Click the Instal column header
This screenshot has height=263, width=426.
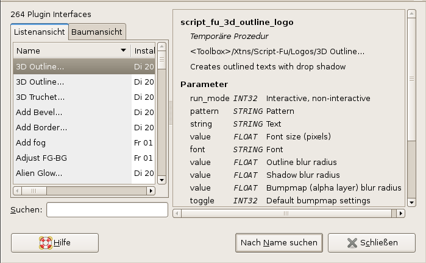[143, 51]
